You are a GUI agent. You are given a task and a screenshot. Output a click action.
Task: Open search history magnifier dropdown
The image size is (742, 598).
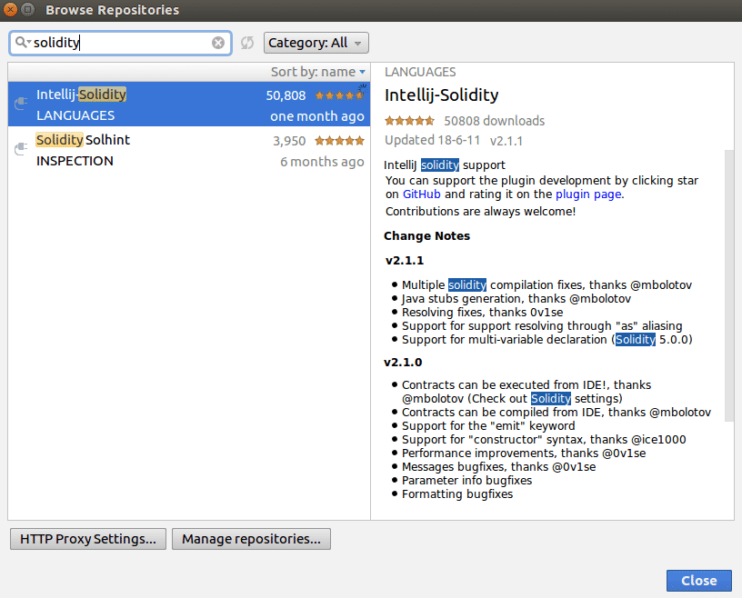coord(22,43)
